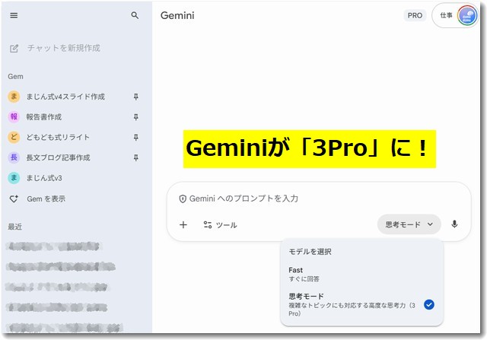
Task: Open the まじん式v4スライド作成 Gem
Action: pos(65,97)
